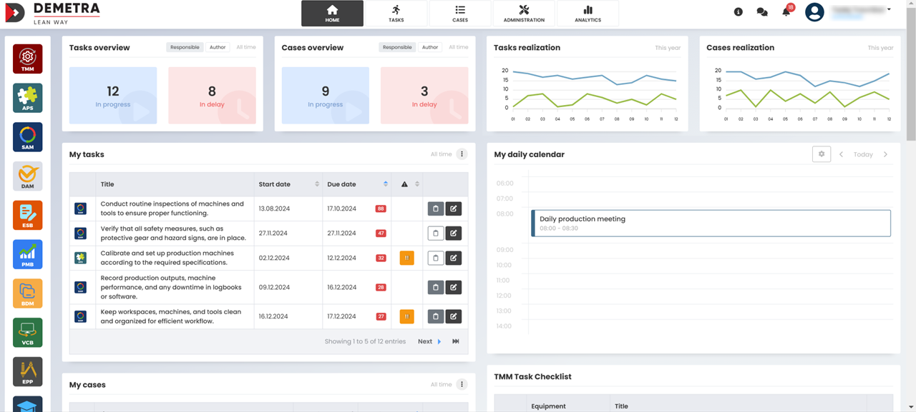
Task: Launch the SAM module from sidebar
Action: point(28,137)
